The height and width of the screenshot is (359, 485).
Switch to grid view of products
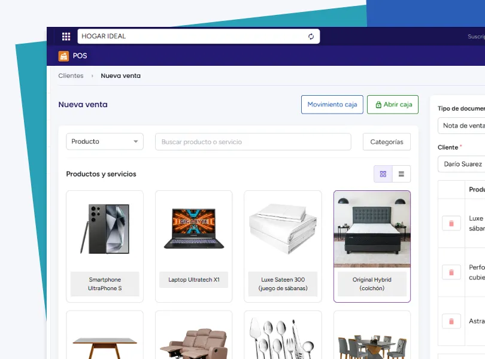coord(383,174)
